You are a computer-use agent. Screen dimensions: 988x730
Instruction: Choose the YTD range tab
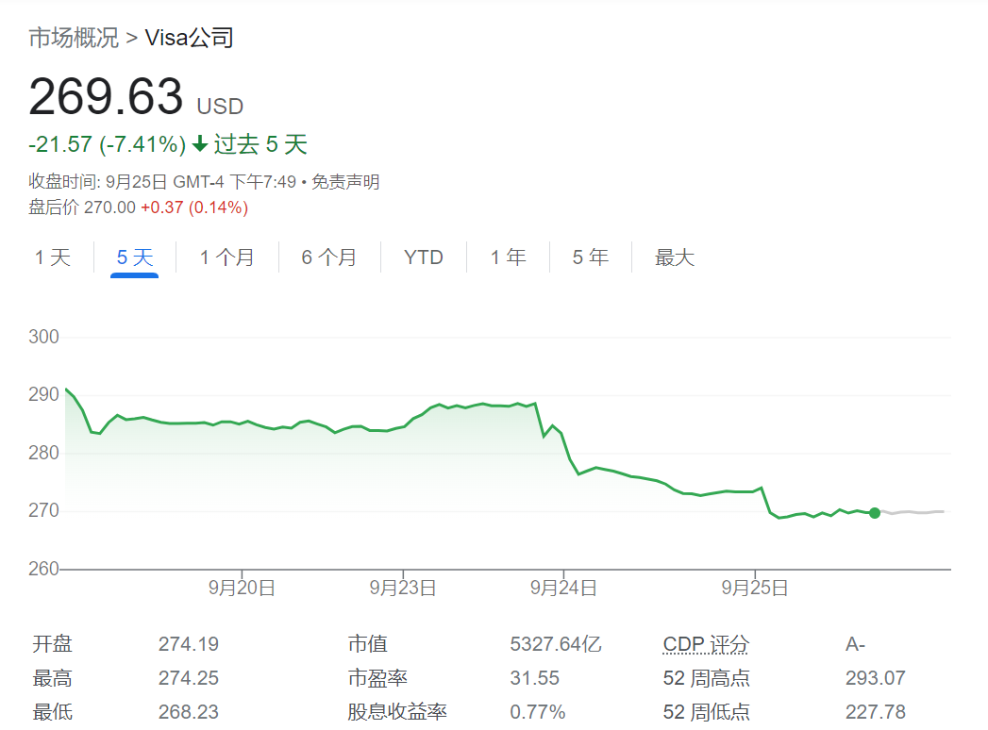click(424, 257)
